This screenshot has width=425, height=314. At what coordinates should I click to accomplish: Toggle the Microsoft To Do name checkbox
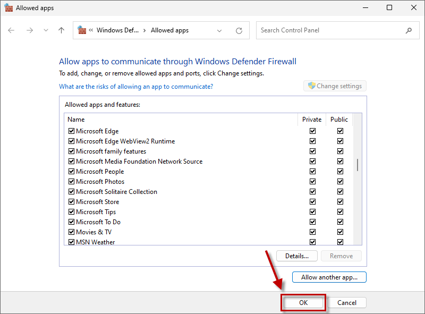click(x=71, y=222)
